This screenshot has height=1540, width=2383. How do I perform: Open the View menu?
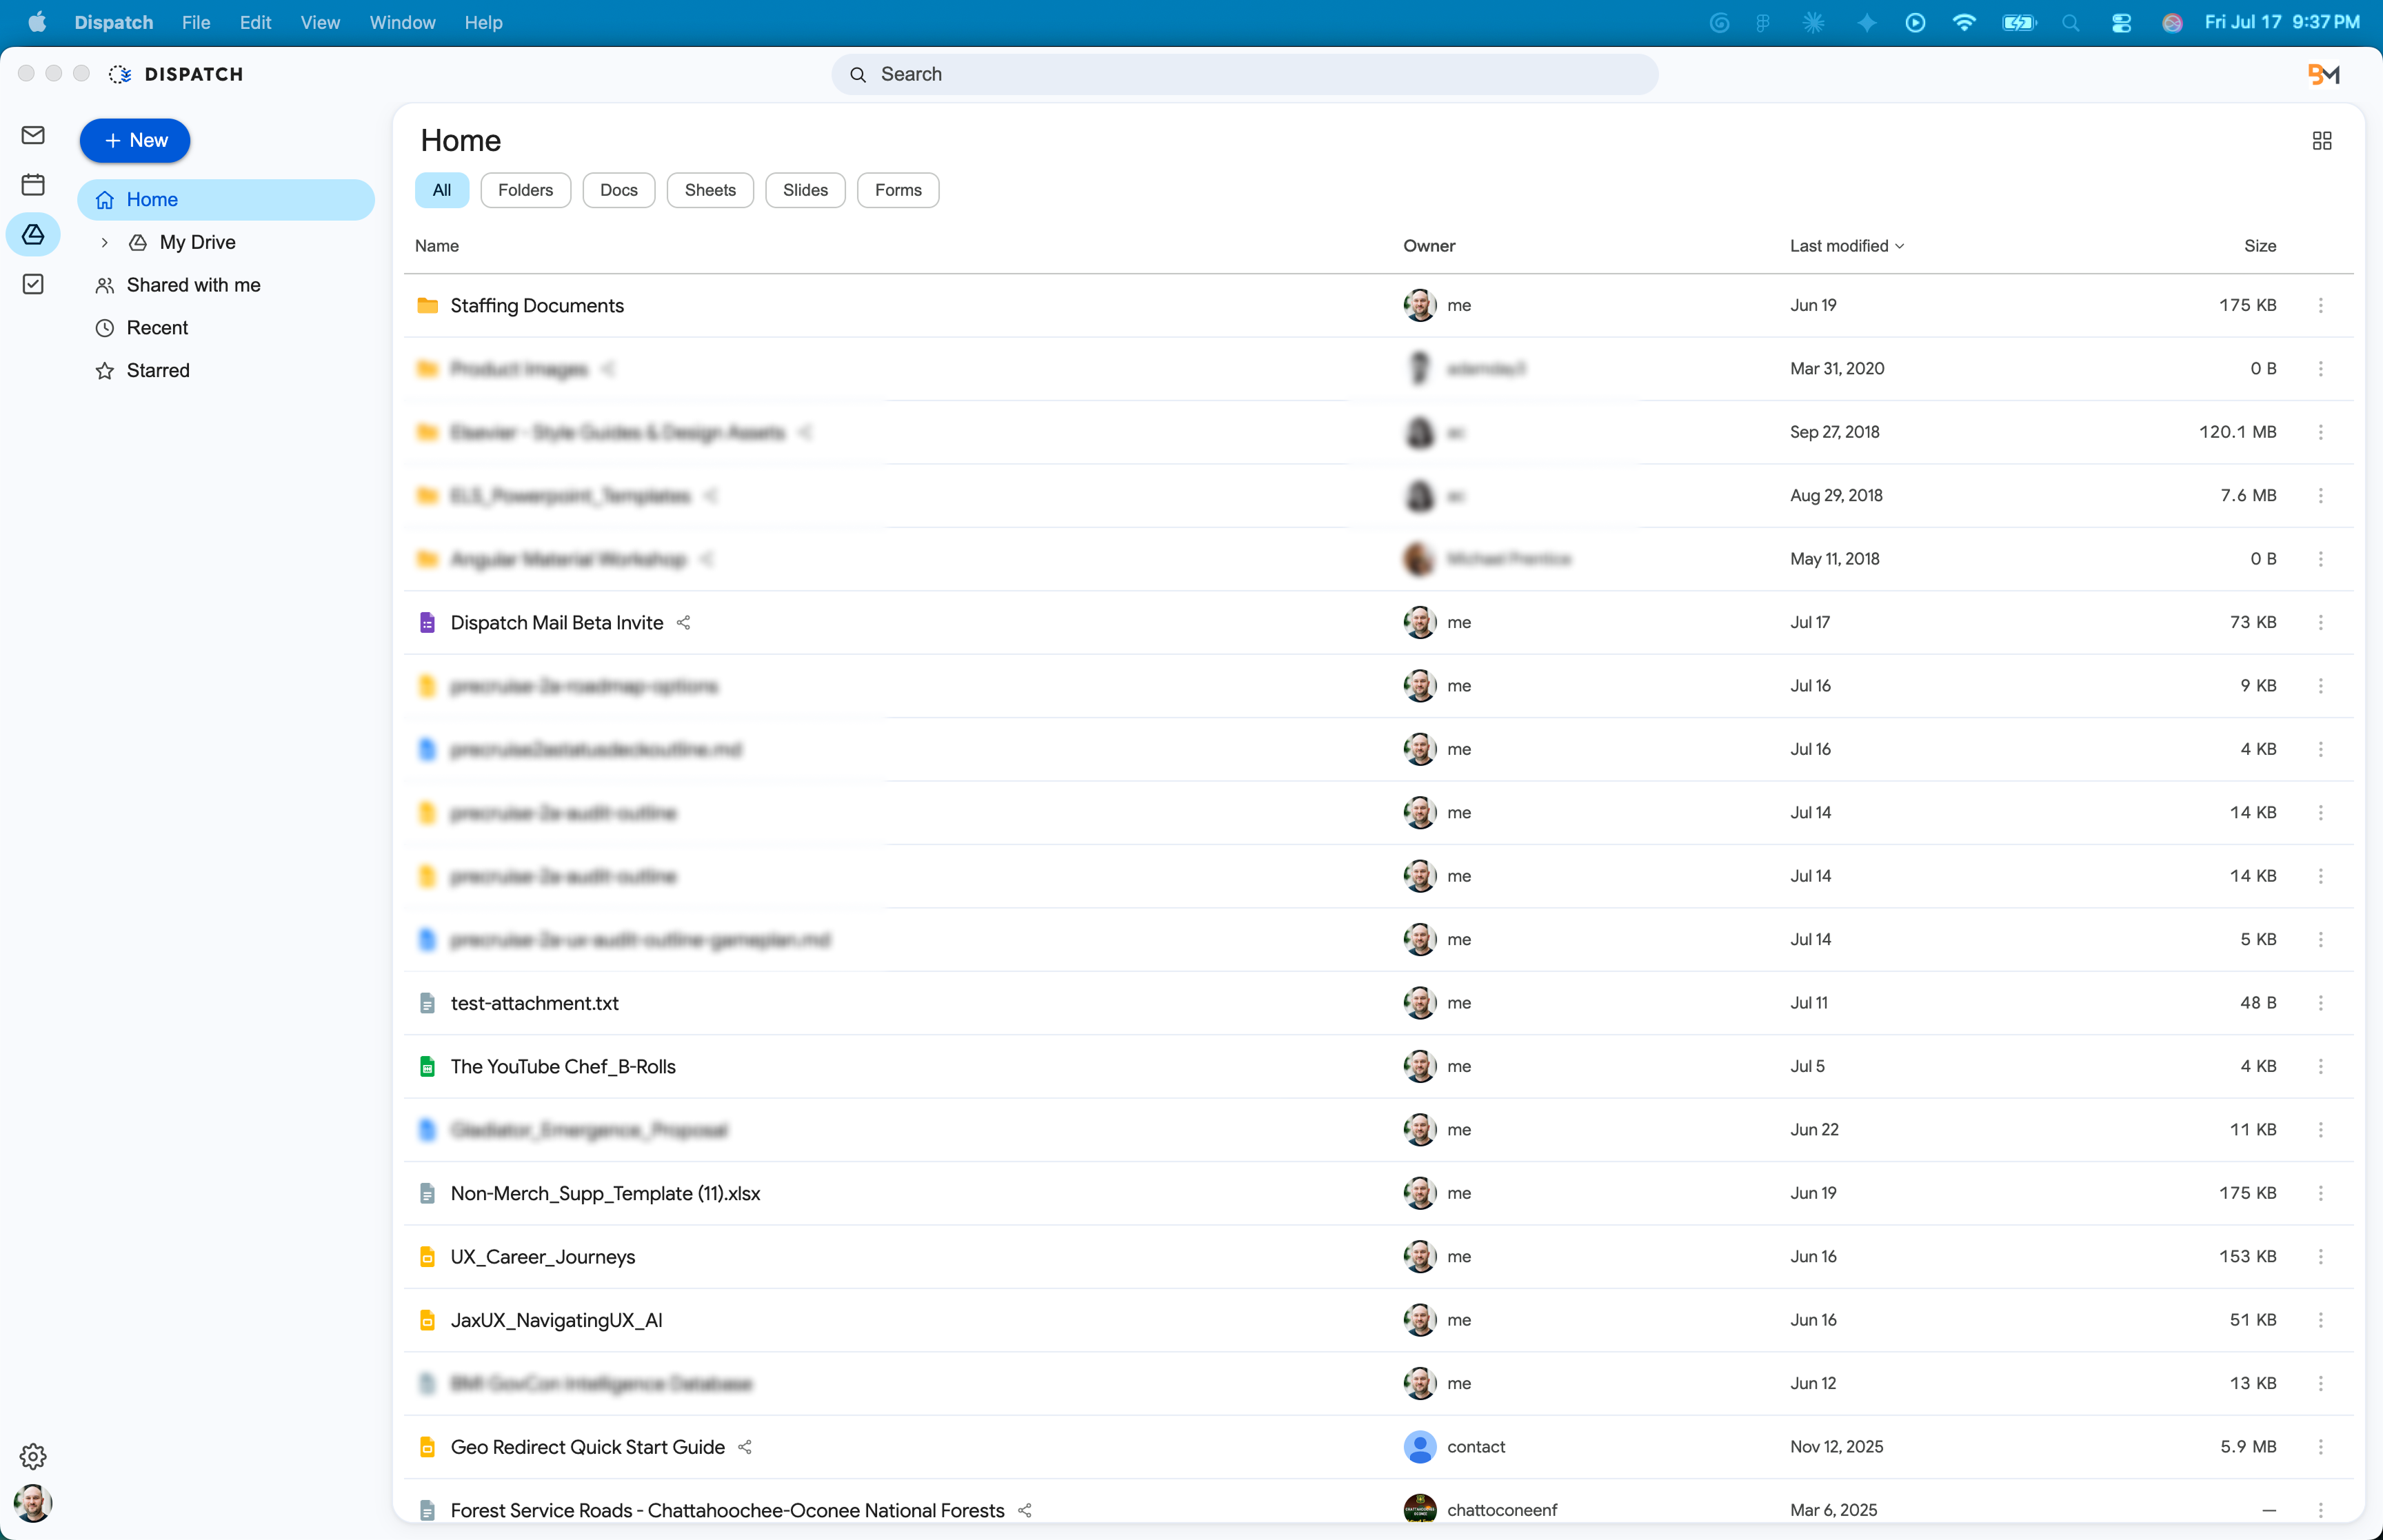(320, 22)
